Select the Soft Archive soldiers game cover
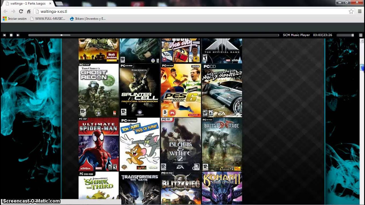Image resolution: width=365 pixels, height=205 pixels. tap(99, 51)
